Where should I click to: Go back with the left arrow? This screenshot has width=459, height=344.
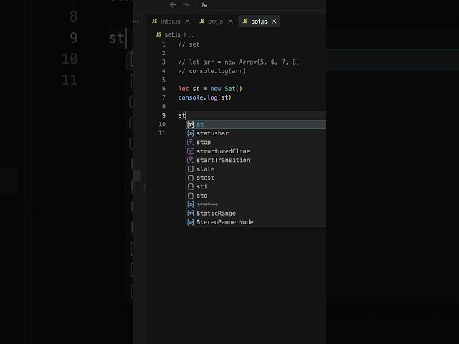[173, 5]
